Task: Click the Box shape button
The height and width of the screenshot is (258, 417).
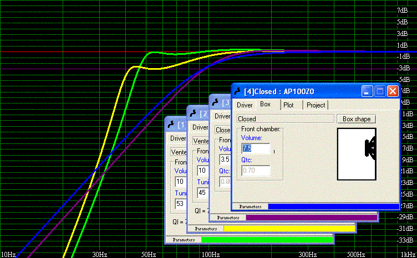Action: click(x=357, y=119)
